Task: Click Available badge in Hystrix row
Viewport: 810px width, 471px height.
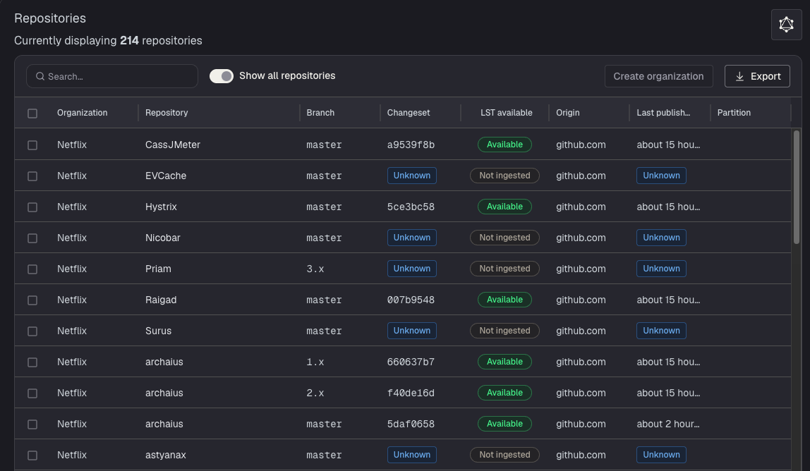Action: point(504,207)
